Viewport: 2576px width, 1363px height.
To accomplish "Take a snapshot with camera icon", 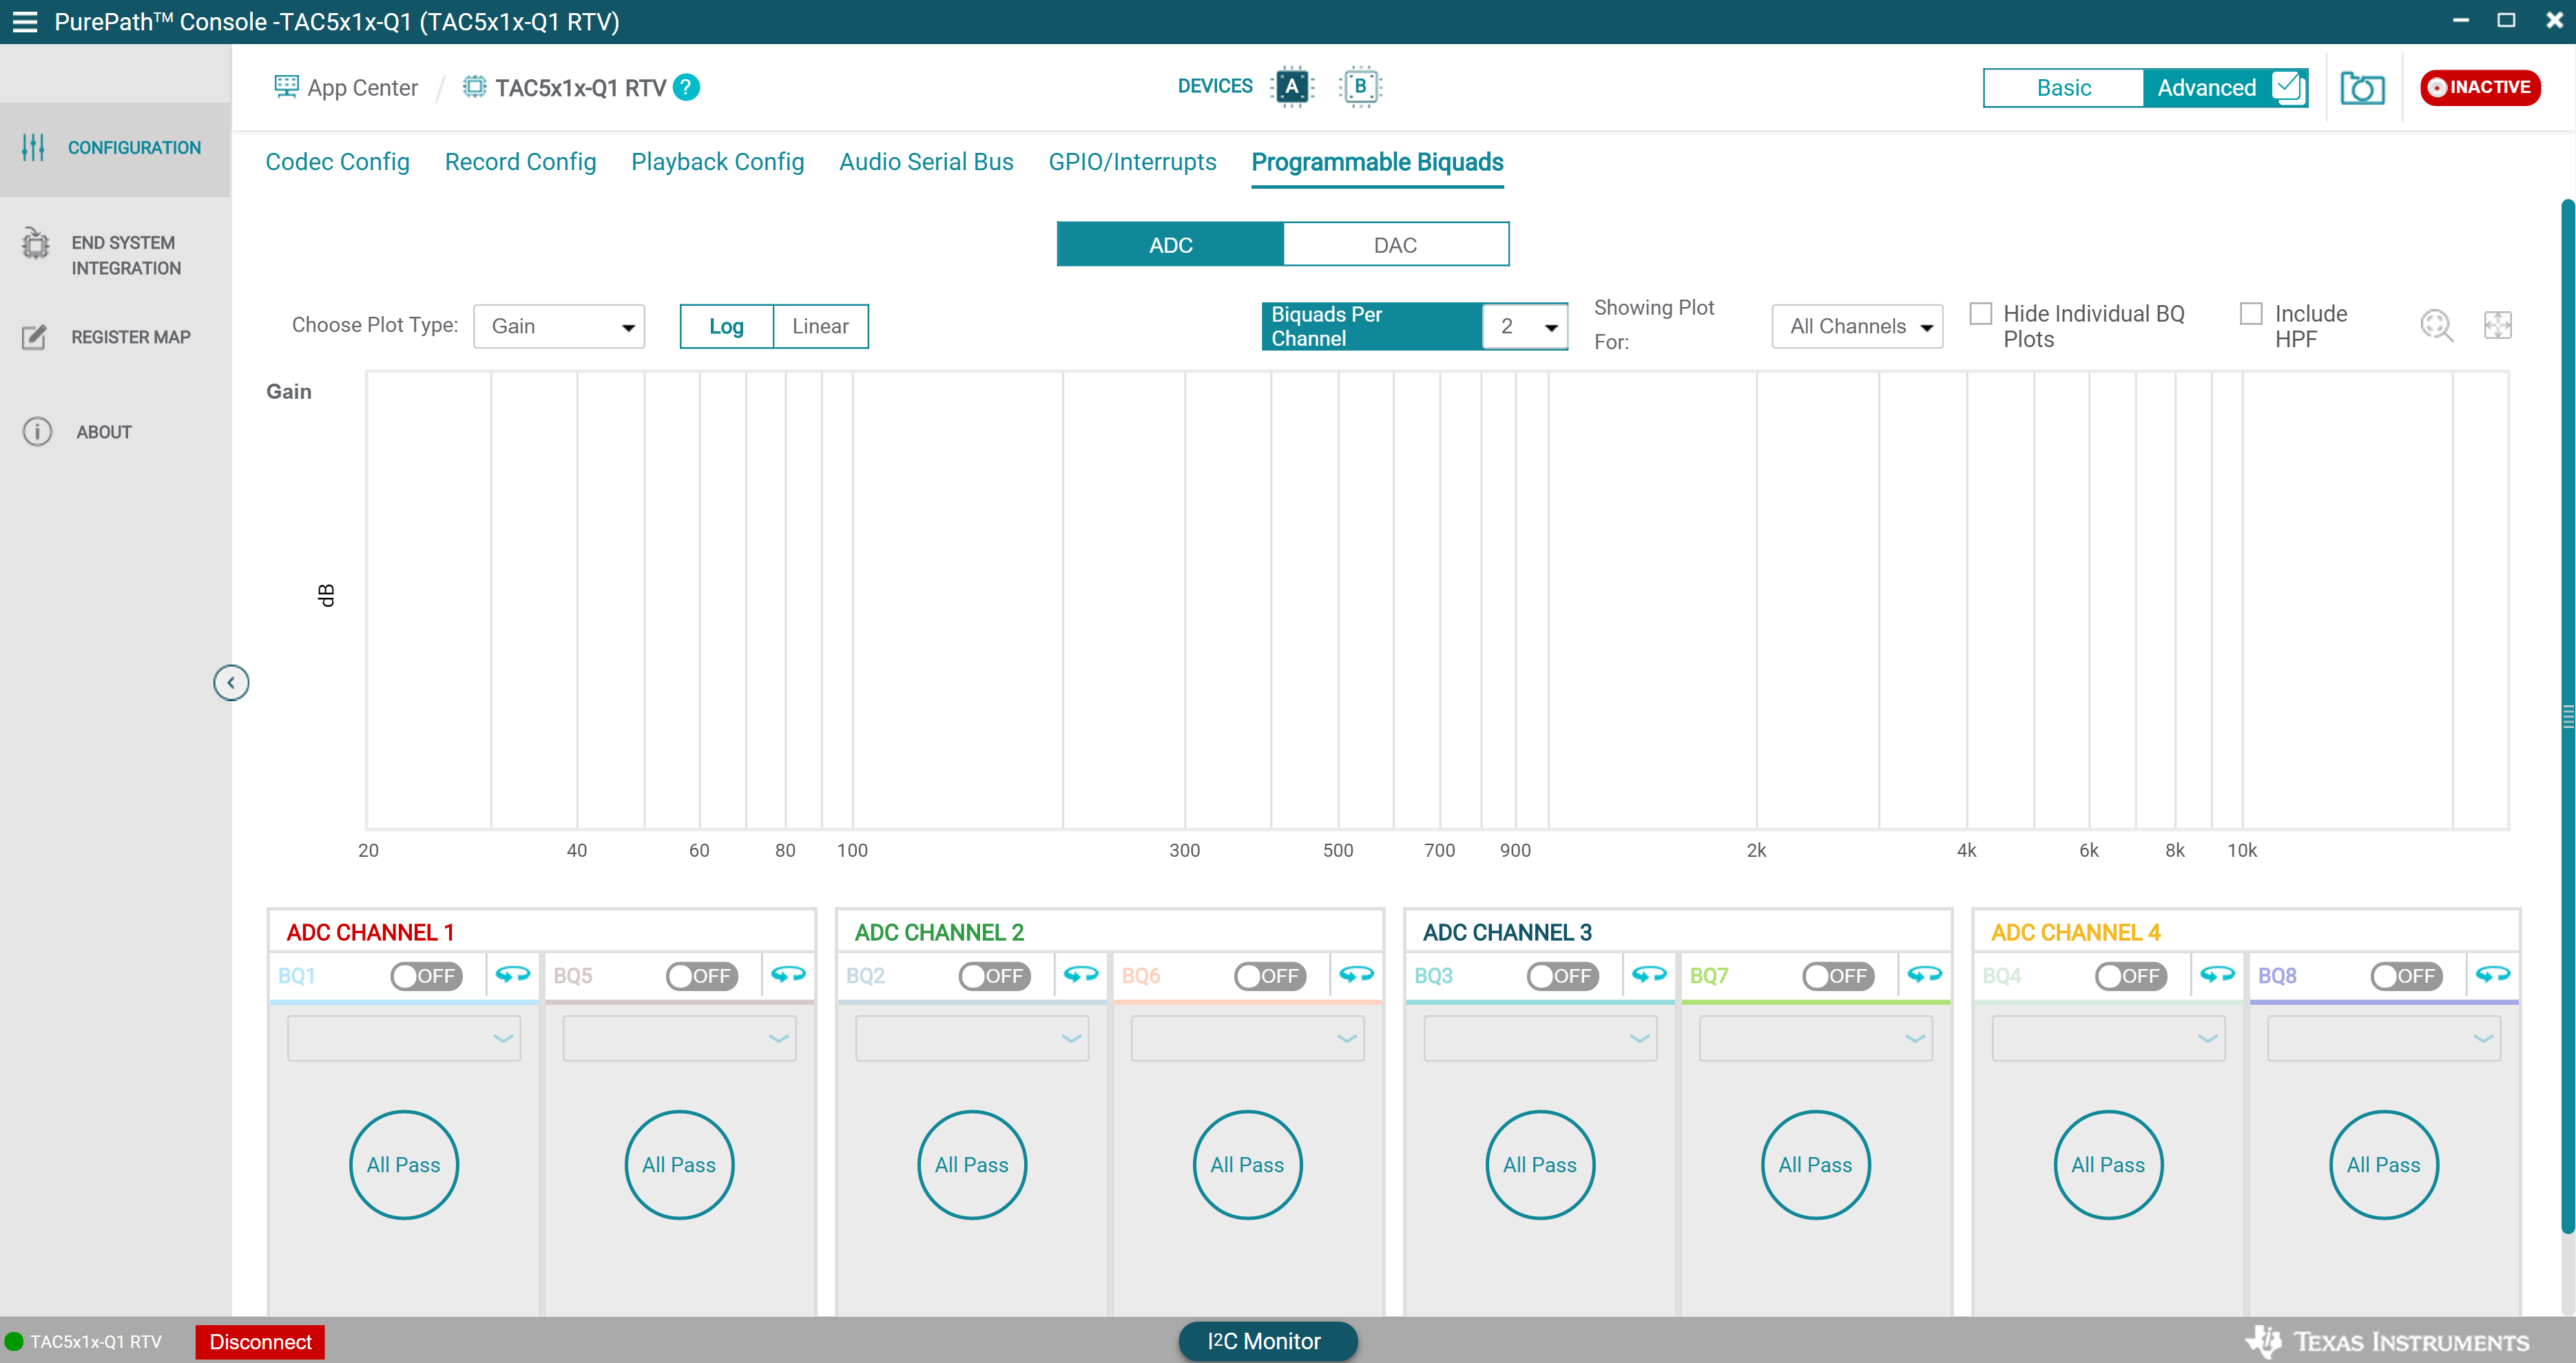I will tap(2362, 88).
